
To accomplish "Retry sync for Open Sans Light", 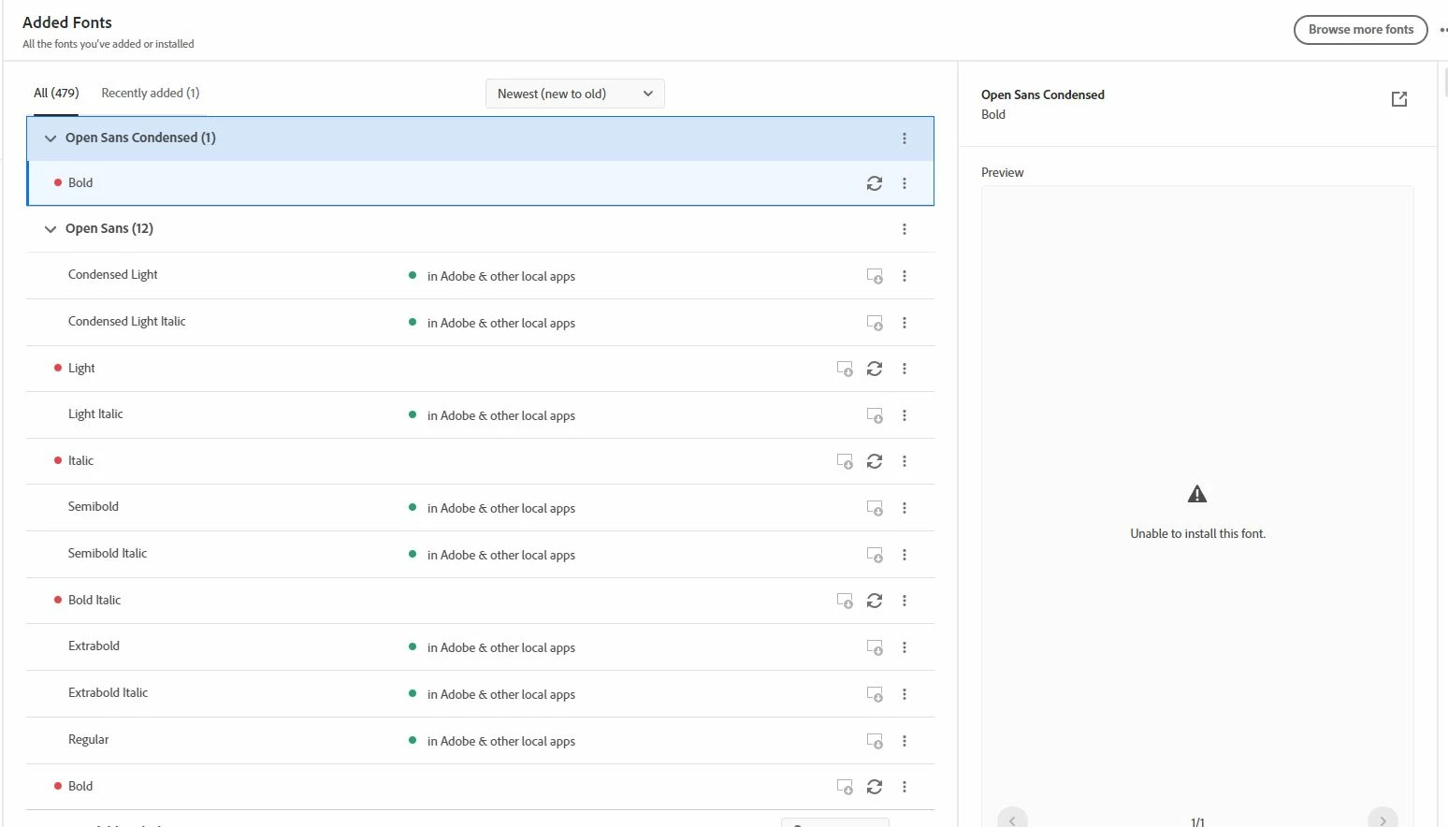I will [x=874, y=369].
